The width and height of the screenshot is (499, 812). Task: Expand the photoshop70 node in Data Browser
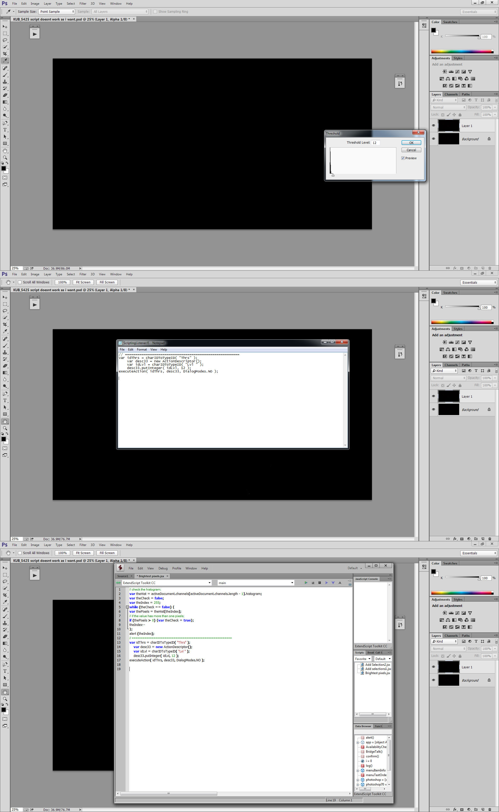[358, 784]
